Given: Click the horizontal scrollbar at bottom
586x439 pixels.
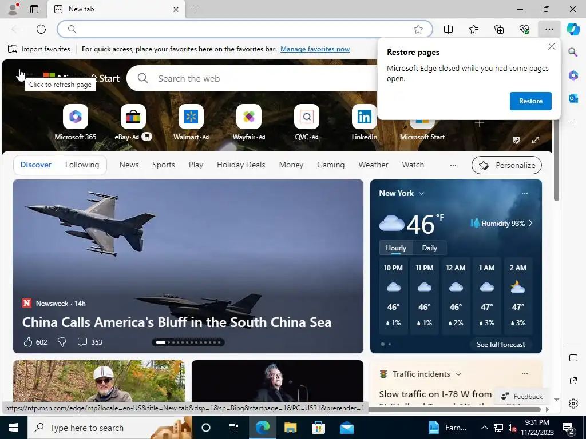Looking at the screenshot, I should 454,409.
